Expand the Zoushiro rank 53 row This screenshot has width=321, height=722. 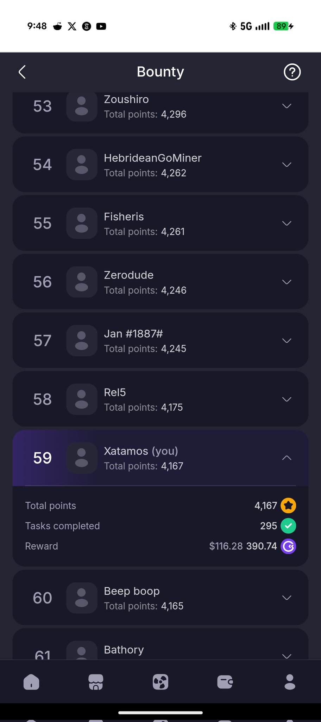(287, 106)
